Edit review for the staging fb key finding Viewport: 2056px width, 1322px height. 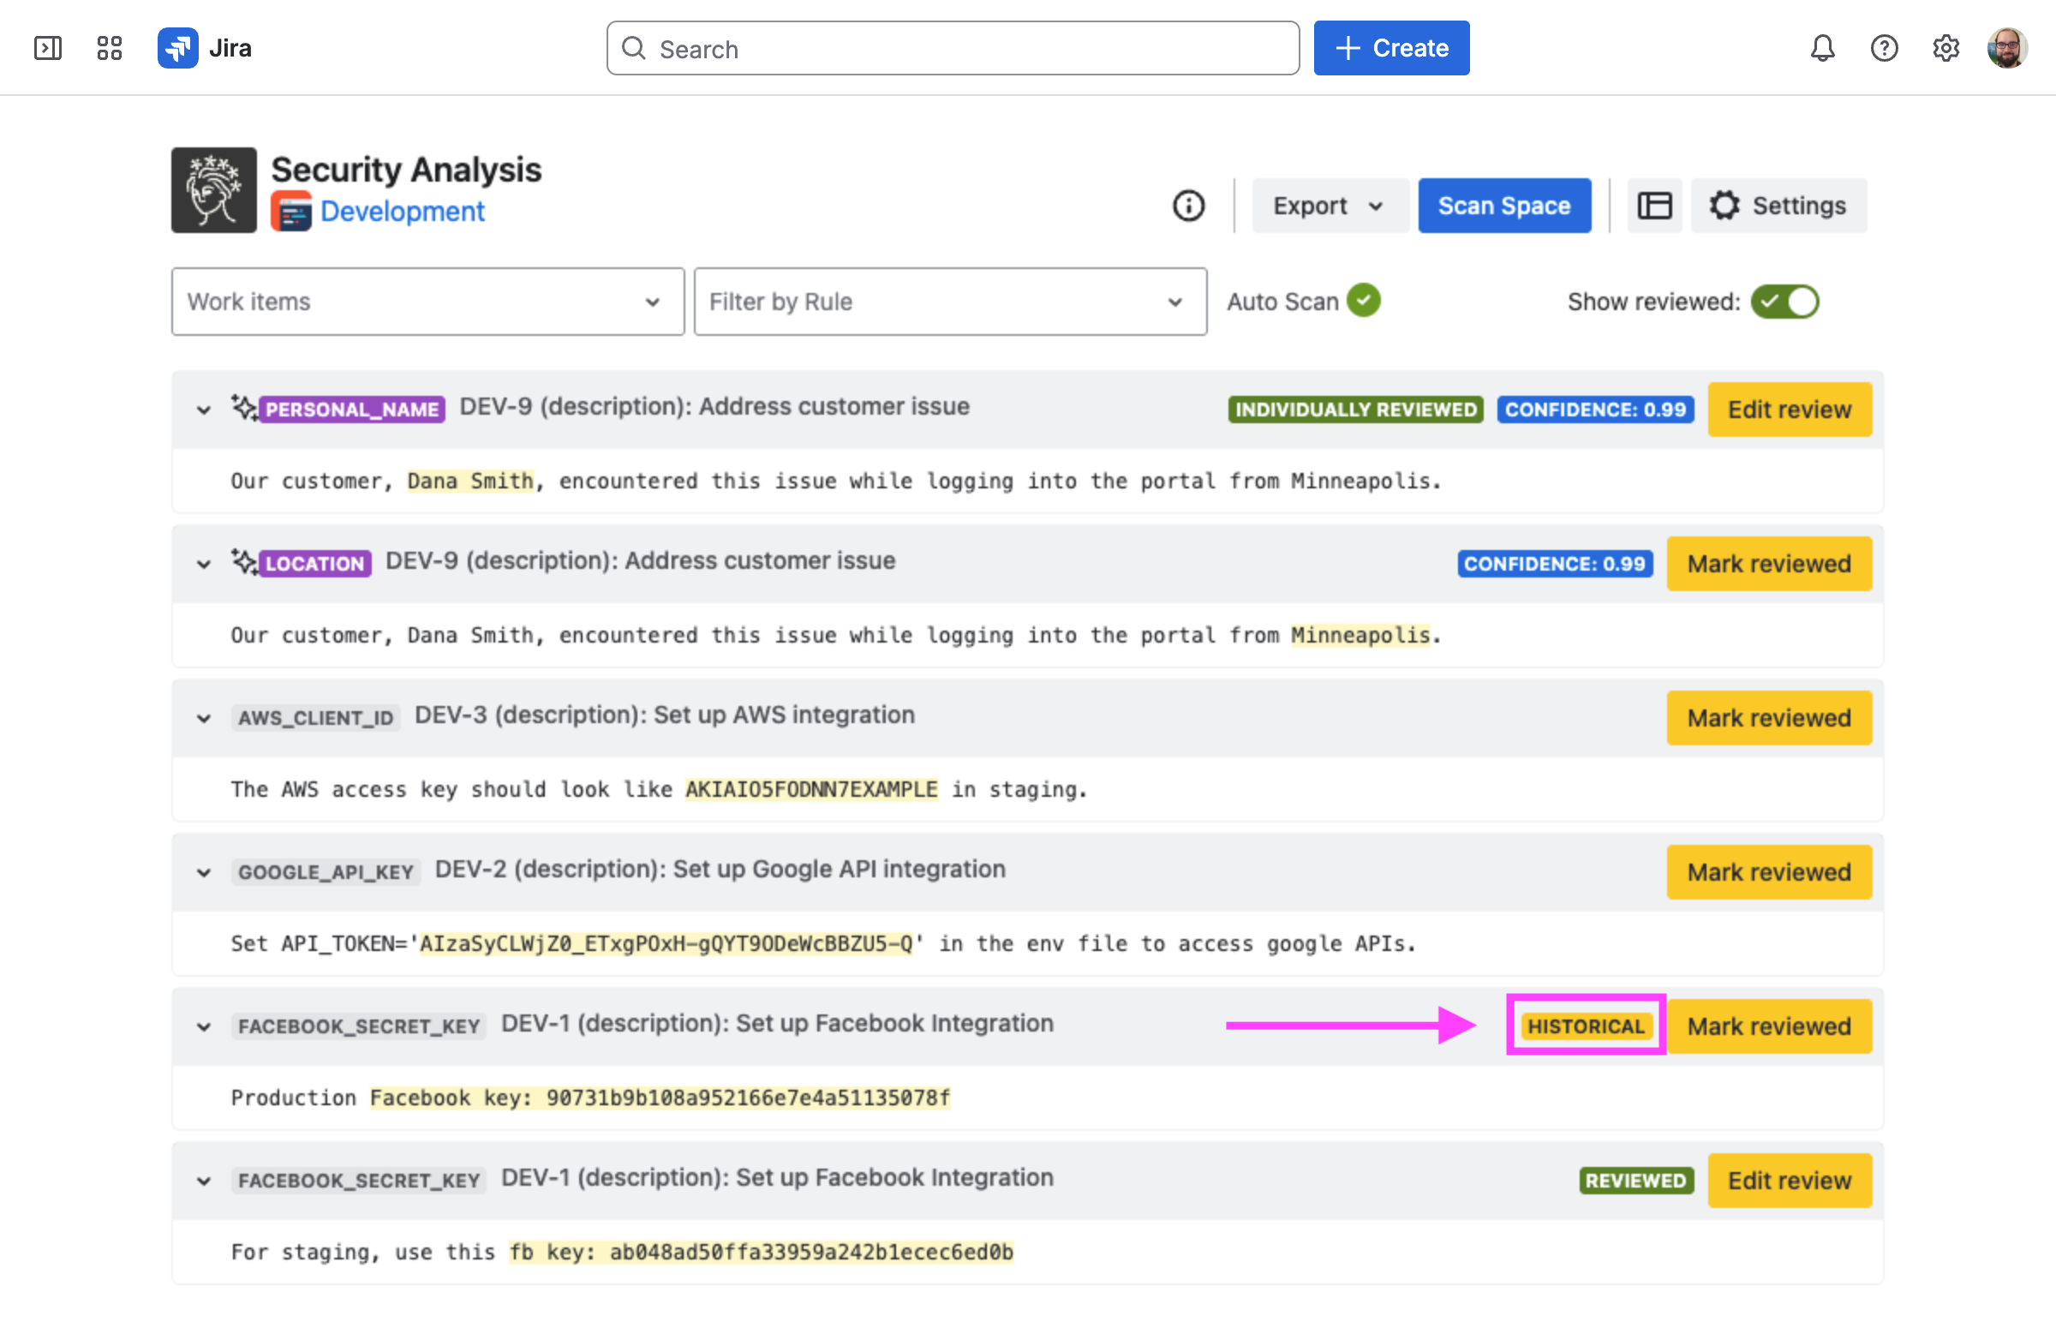click(1789, 1181)
